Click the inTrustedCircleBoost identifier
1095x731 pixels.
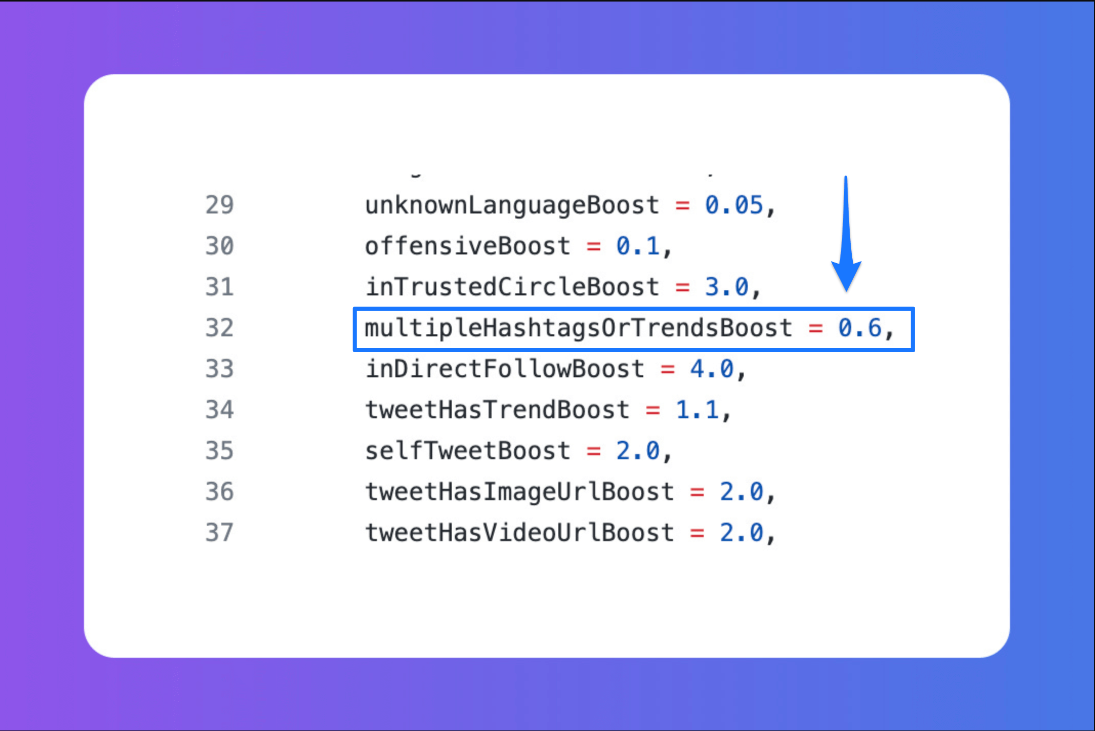[x=512, y=287]
